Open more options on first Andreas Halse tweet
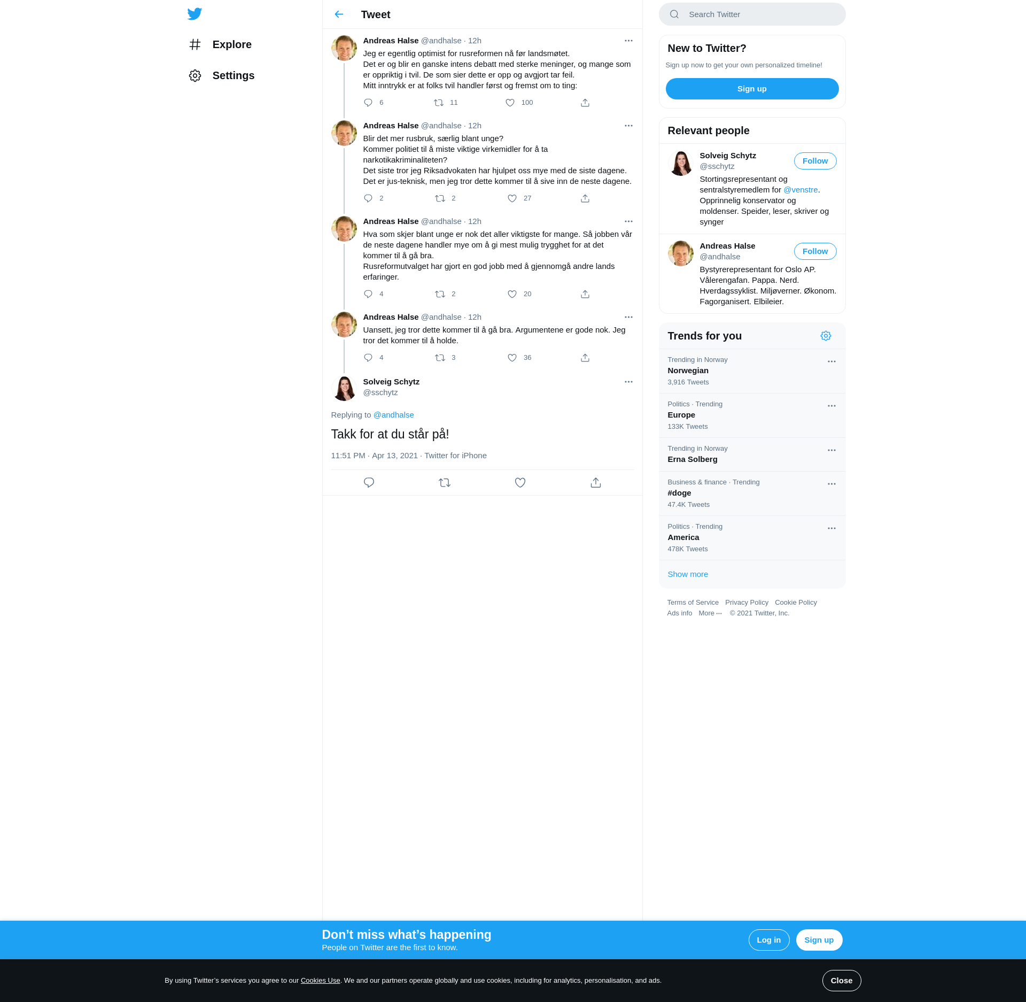Viewport: 1026px width, 1002px height. tap(628, 41)
